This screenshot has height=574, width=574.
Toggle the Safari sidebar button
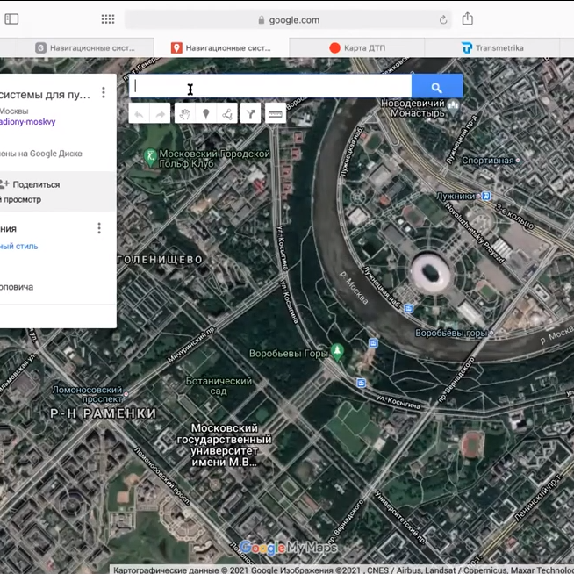pos(13,19)
